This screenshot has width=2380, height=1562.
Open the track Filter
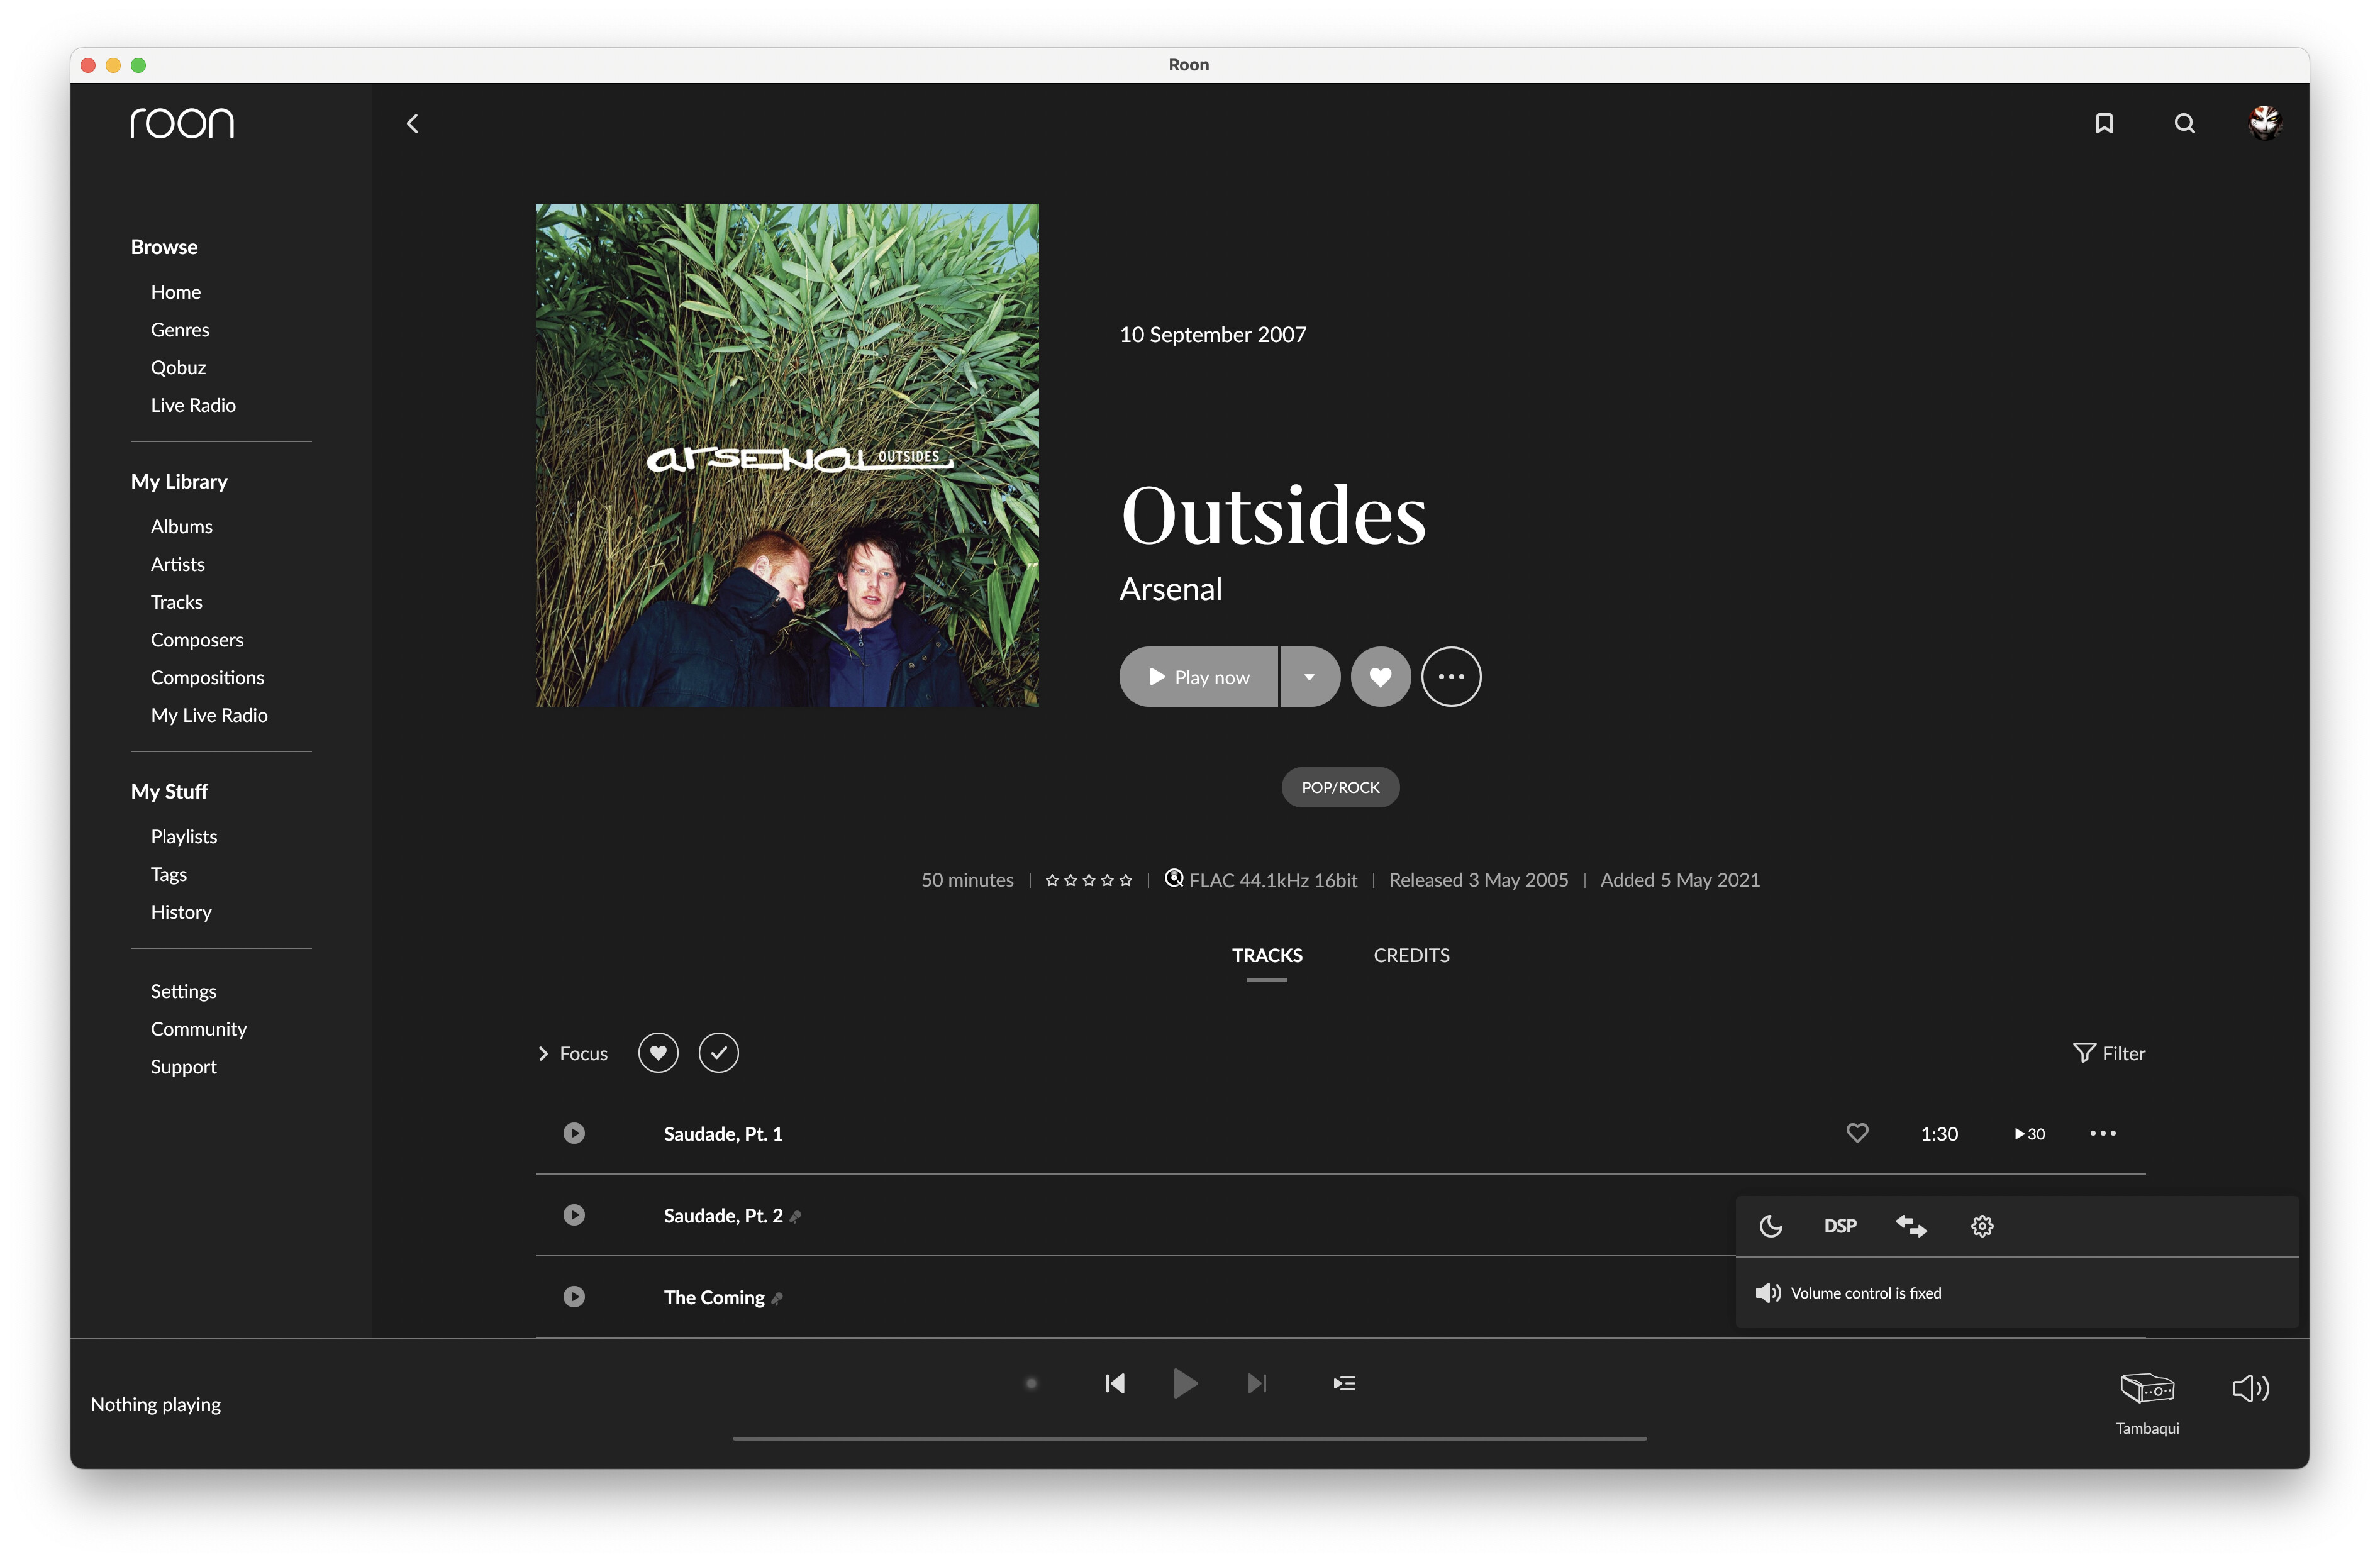(x=2109, y=1053)
